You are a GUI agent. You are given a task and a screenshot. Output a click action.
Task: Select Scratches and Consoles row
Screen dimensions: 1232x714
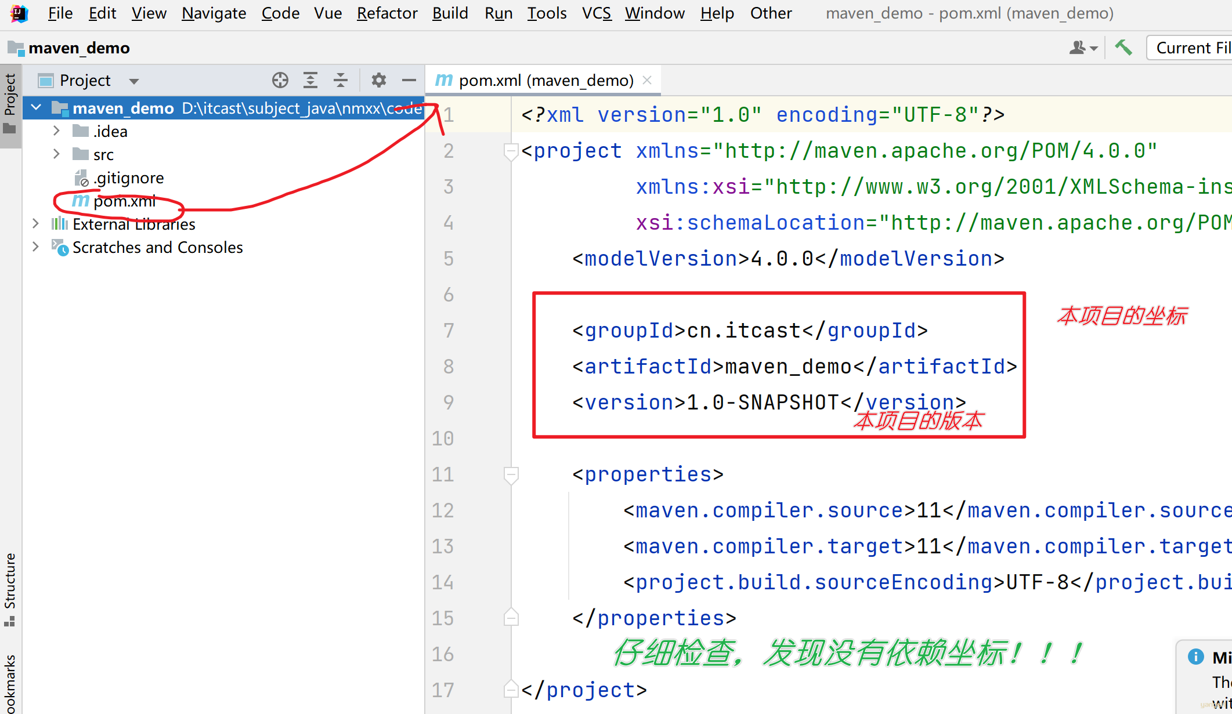point(223,247)
